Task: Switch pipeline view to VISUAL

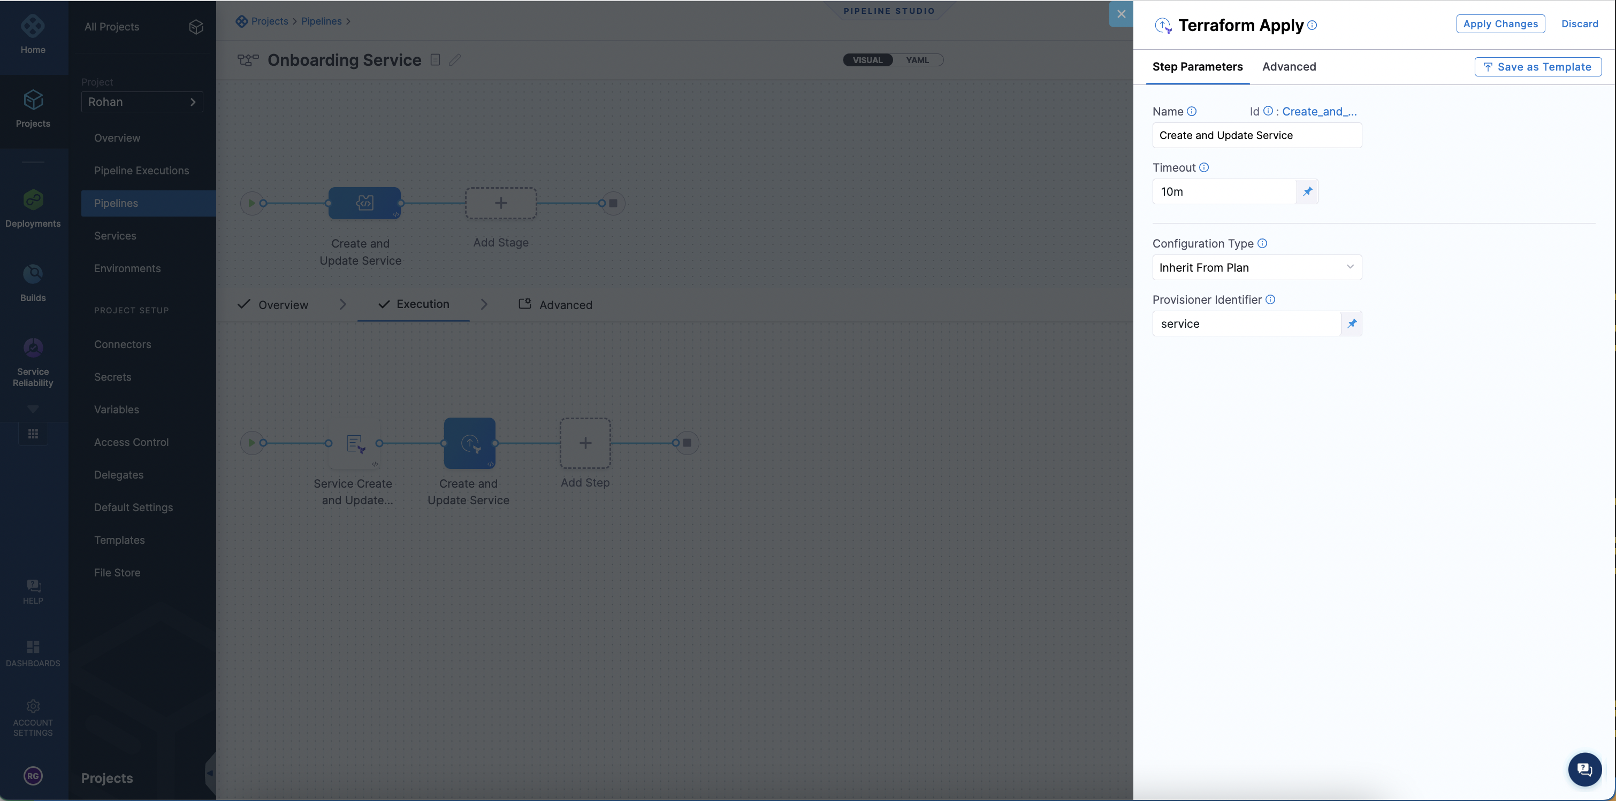Action: (x=867, y=60)
